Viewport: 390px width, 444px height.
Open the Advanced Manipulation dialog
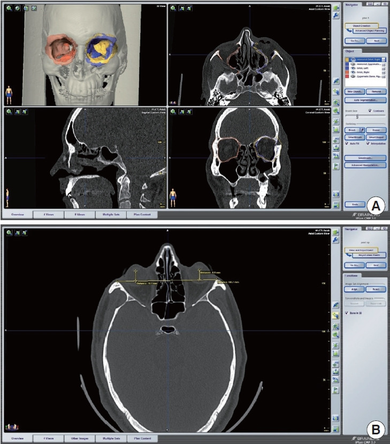365,165
